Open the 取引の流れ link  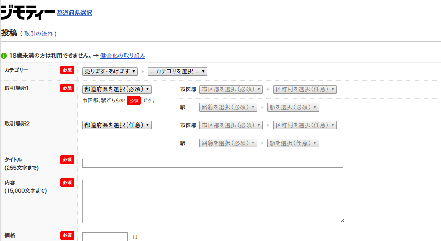(38, 34)
